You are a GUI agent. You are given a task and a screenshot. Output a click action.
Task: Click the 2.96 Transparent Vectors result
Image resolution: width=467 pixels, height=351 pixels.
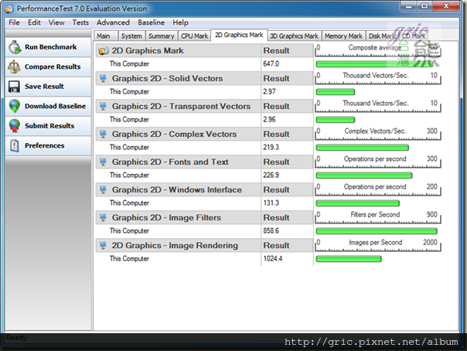(x=269, y=119)
